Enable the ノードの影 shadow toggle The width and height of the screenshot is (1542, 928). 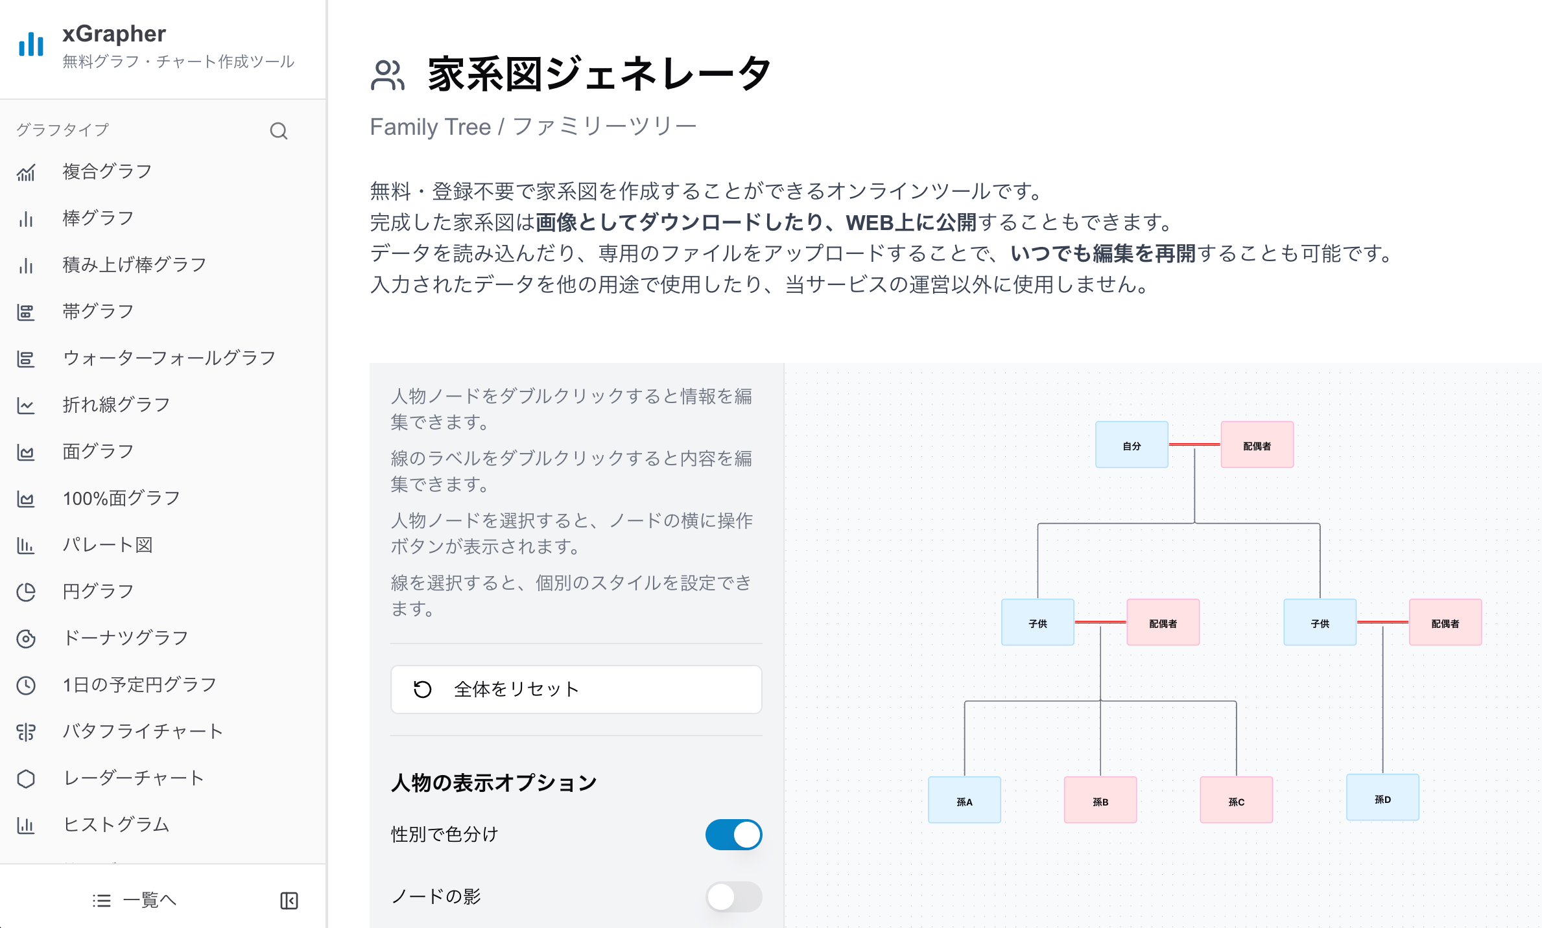(733, 897)
